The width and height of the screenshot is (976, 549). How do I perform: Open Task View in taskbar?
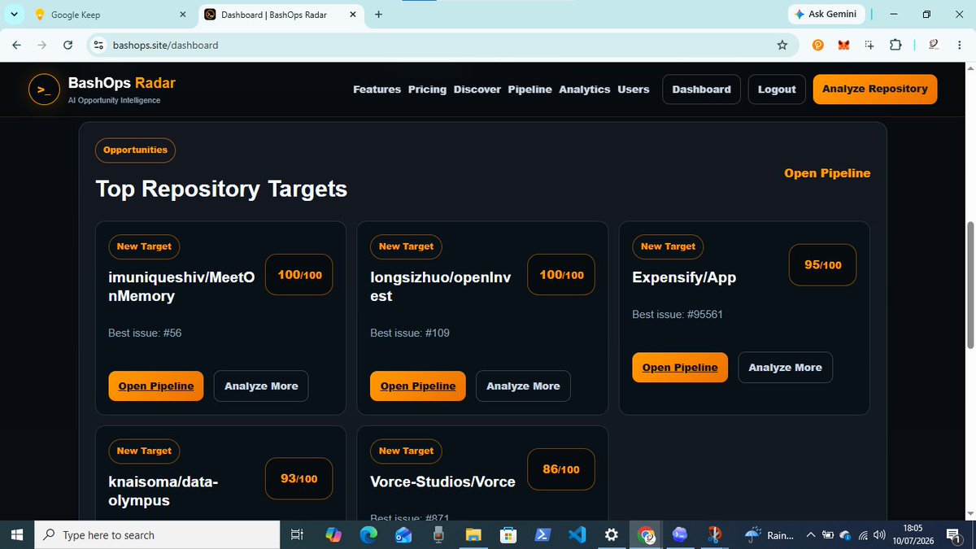pos(297,534)
